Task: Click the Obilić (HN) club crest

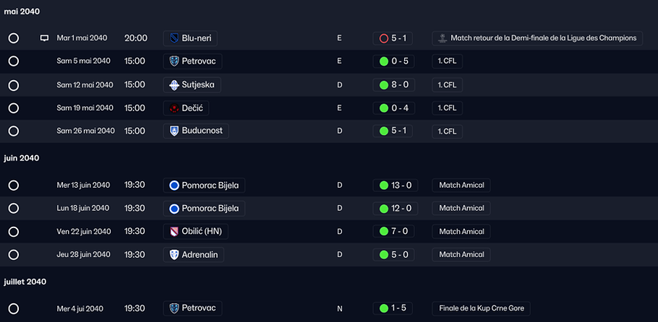Action: click(174, 232)
